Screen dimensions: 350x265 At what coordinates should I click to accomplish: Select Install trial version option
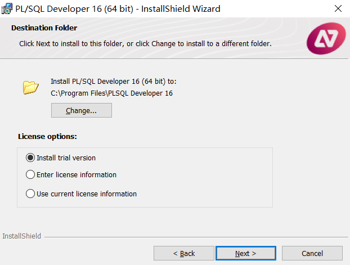click(30, 158)
